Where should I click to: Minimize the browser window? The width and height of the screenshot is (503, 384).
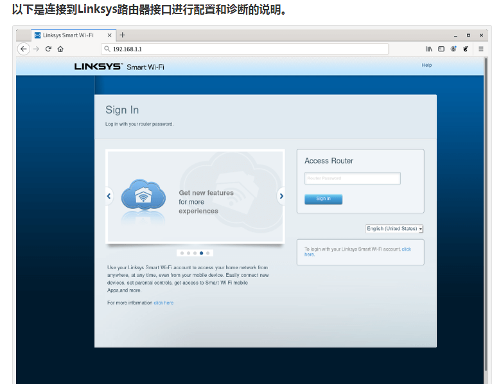coord(455,35)
